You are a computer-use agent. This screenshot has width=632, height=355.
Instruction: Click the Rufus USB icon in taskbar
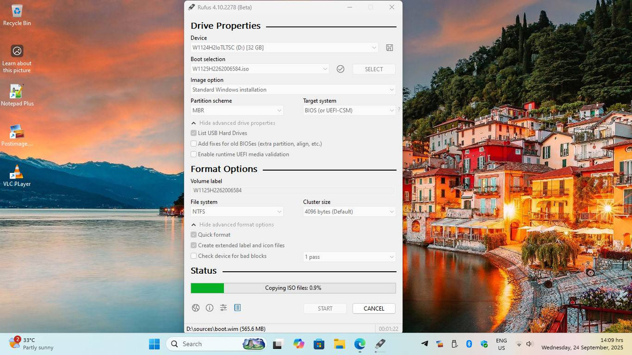tap(380, 344)
